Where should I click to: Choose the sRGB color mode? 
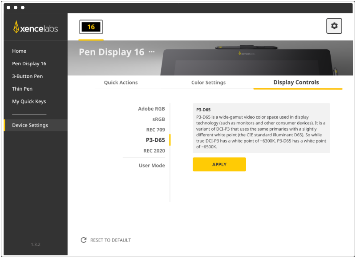[x=158, y=119]
